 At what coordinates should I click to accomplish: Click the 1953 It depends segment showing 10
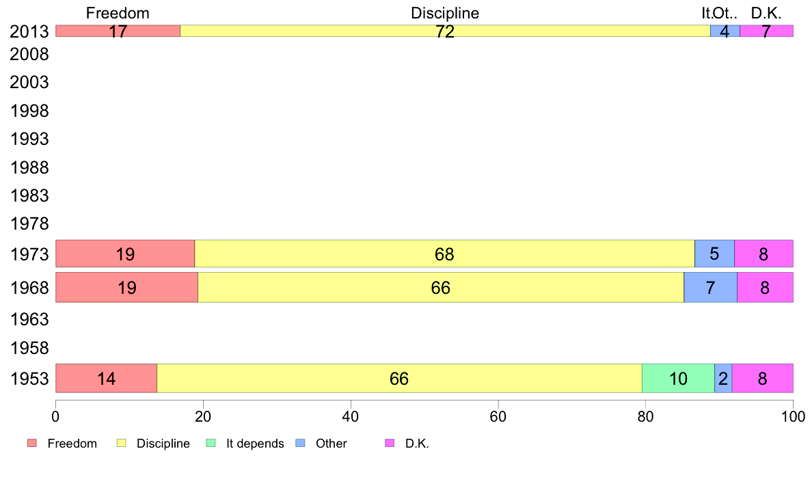(x=679, y=379)
